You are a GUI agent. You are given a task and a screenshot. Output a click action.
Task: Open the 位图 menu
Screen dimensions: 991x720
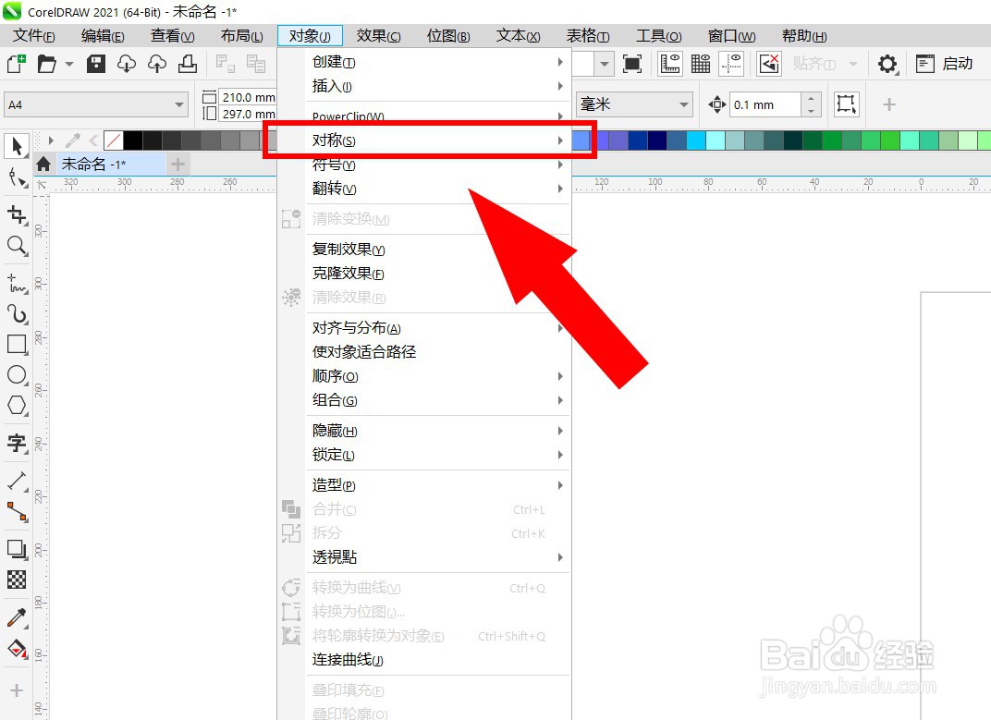tap(448, 36)
